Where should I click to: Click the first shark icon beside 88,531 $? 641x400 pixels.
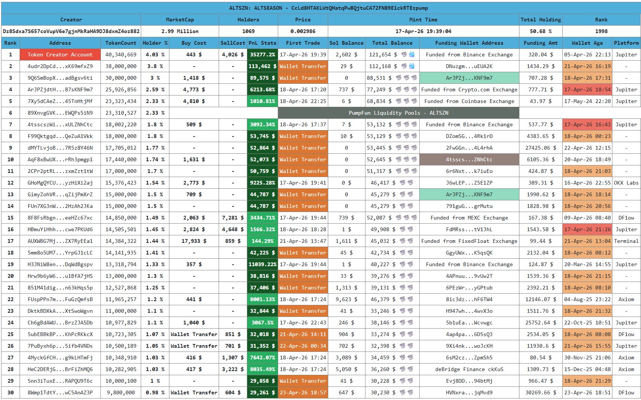(x=399, y=78)
